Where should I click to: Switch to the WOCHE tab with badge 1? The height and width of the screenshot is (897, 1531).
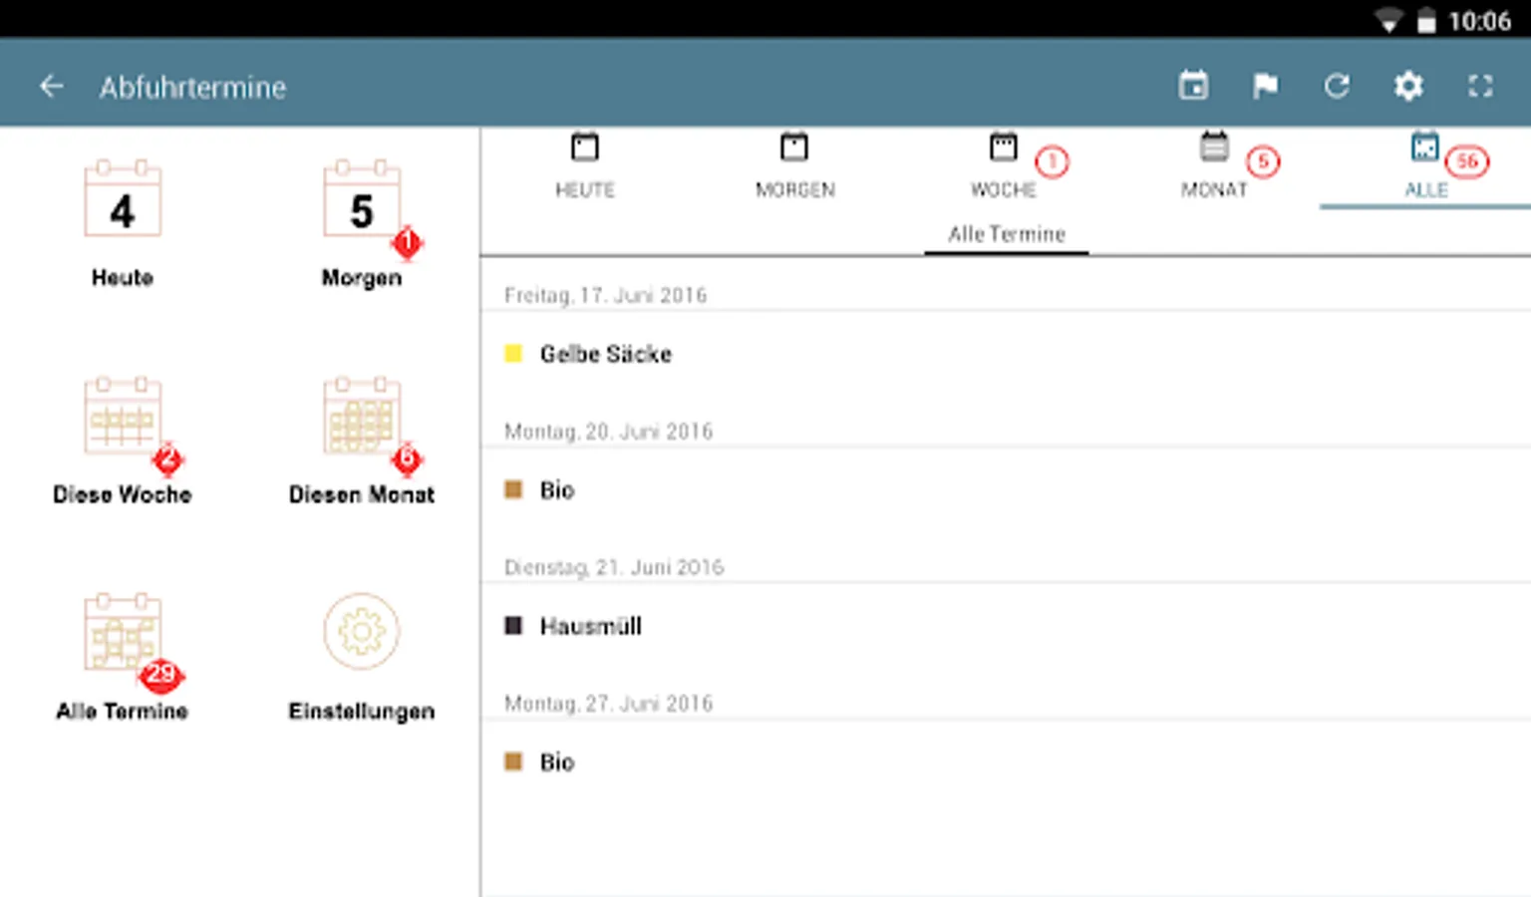click(1005, 167)
